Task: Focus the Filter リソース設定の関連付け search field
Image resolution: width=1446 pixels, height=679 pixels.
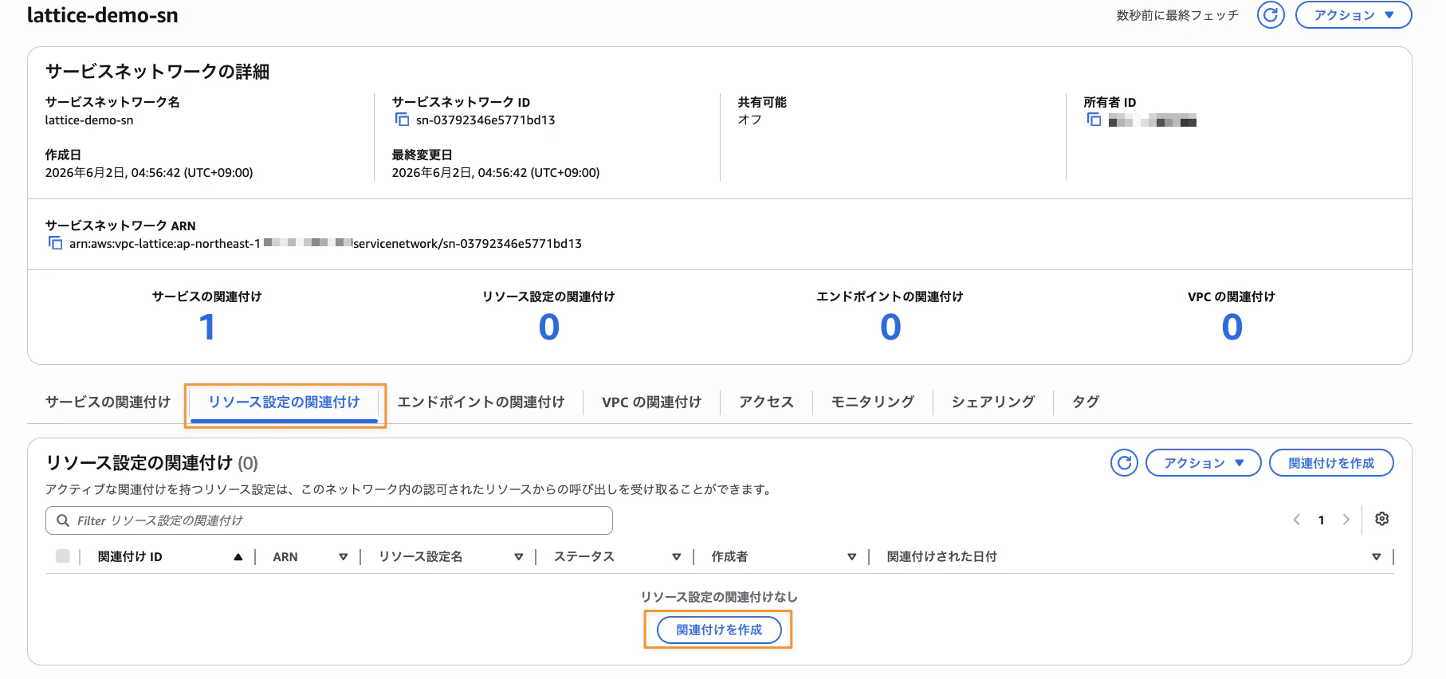Action: coord(329,520)
